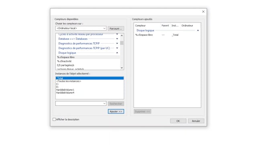Expand 'Cycles d'activité réseau par processeur'
257x145 pixels.
click(117, 34)
